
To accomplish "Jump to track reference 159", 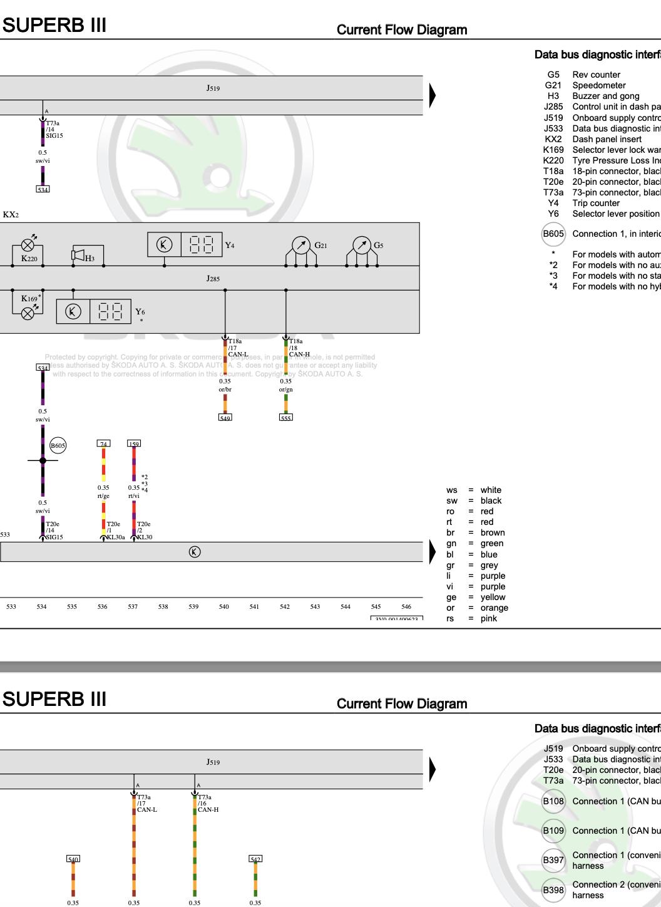I will pos(133,443).
